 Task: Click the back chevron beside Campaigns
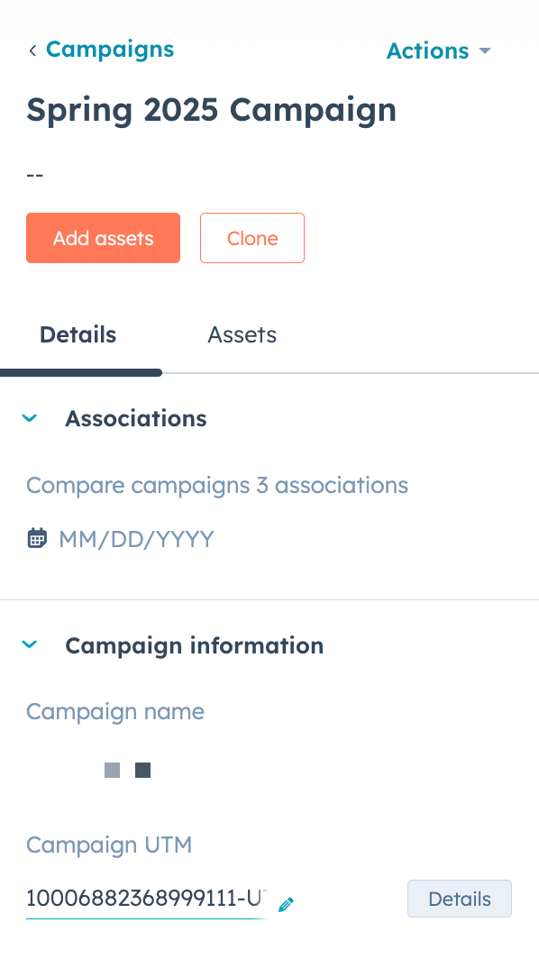click(x=32, y=50)
